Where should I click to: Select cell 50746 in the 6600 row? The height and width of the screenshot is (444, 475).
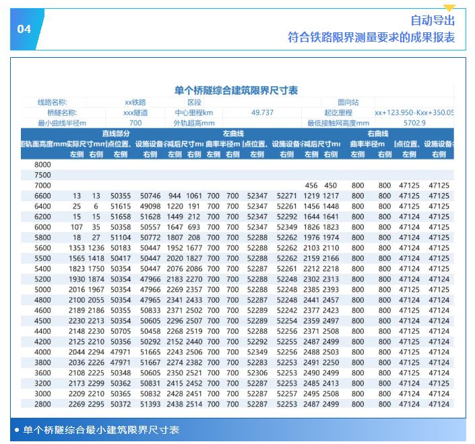150,196
